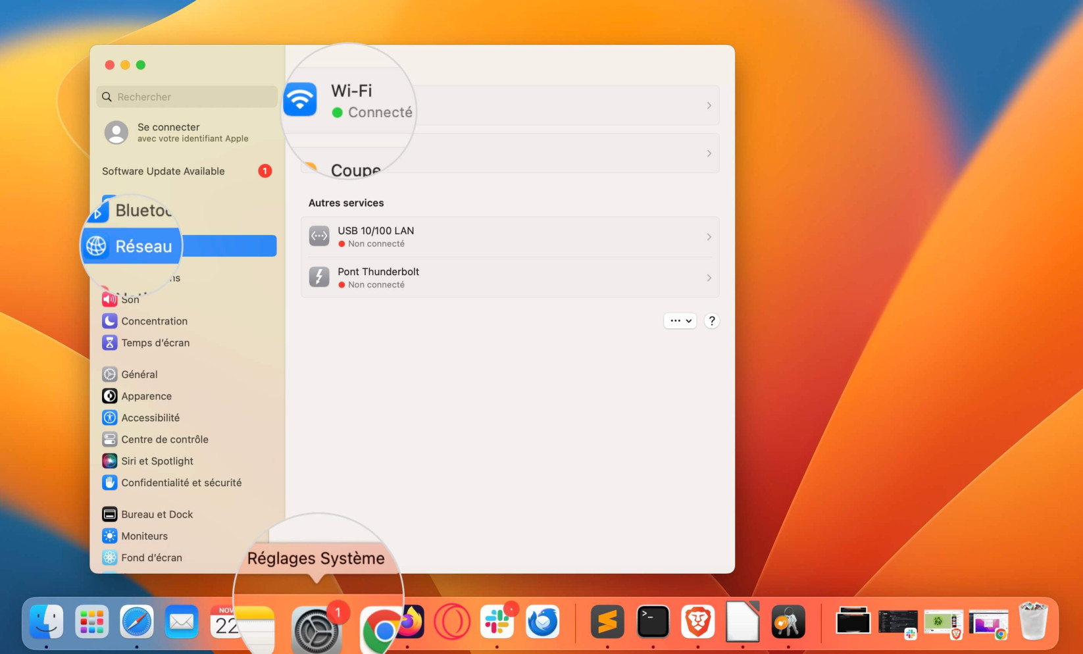Open Mail from the Dock
Screen dimensions: 1083x654
click(182, 622)
